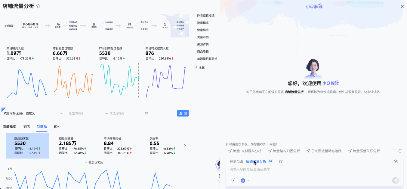Select the 商品浏览量 metric card
Image resolution: width=407 pixels, height=189 pixels.
click(72, 146)
